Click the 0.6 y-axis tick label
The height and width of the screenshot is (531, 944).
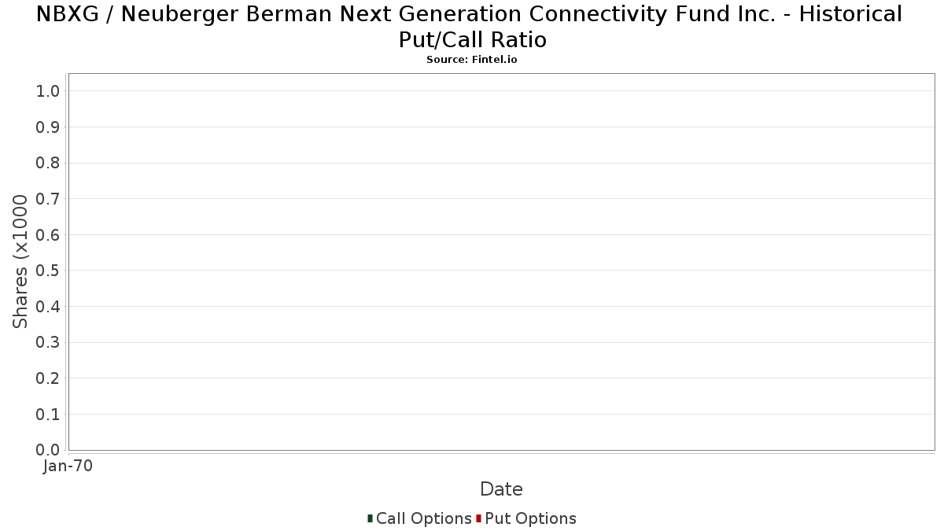(48, 235)
